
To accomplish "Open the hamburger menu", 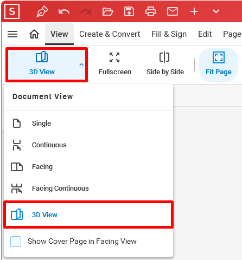I will [x=12, y=34].
